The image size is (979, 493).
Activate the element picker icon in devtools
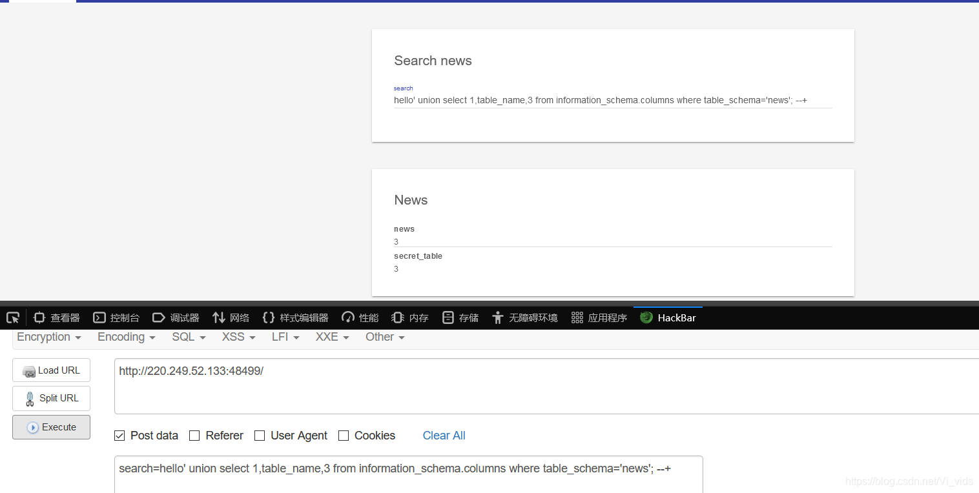[x=13, y=317]
